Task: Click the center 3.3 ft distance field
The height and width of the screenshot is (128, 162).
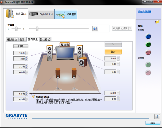Action: coord(19,67)
